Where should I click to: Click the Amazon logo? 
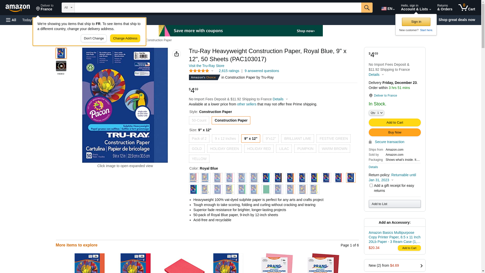click(18, 8)
